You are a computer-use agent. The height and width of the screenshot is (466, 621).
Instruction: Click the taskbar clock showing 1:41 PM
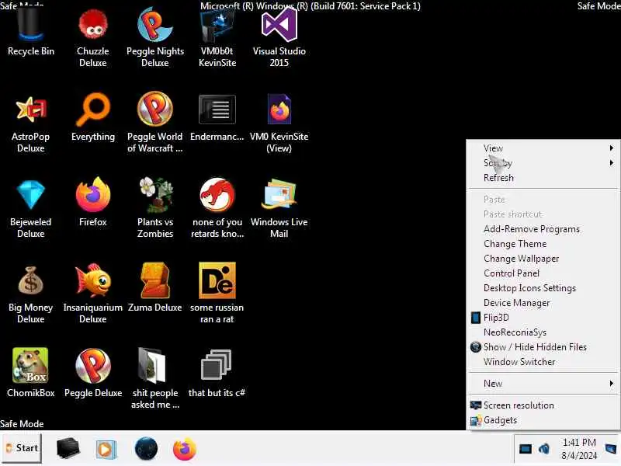click(579, 449)
